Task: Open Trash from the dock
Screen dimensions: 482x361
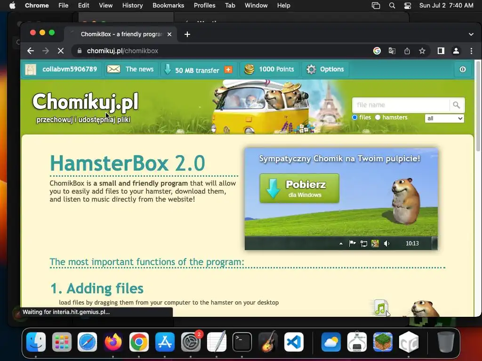Action: pos(446,342)
